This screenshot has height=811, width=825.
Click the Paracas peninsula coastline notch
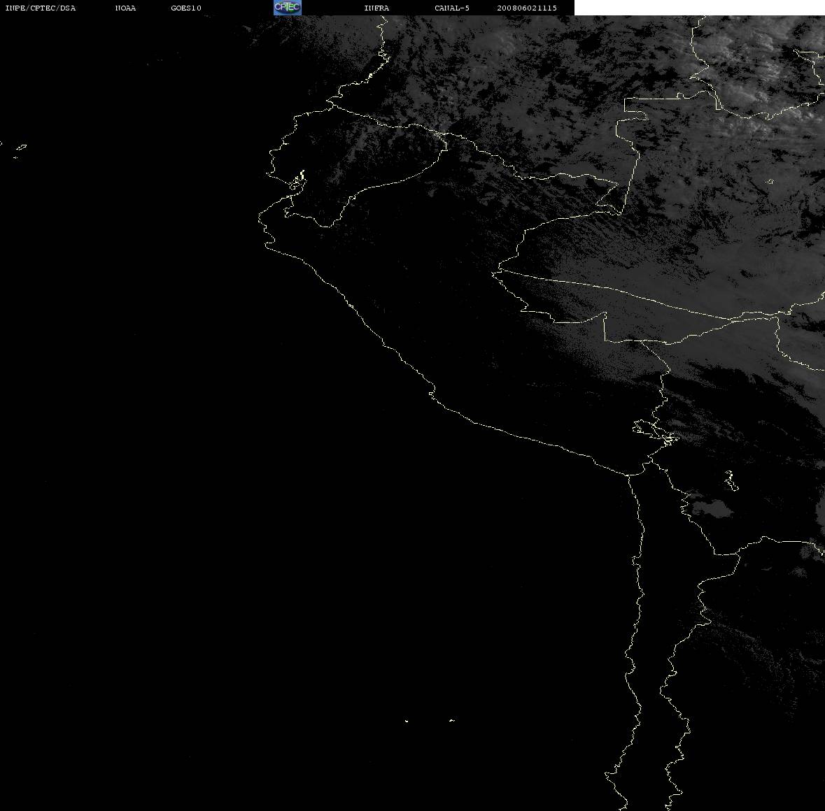click(x=432, y=392)
